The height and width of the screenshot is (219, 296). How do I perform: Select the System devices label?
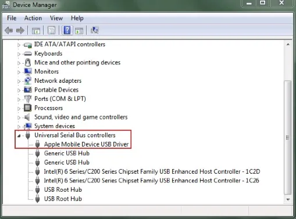55,126
